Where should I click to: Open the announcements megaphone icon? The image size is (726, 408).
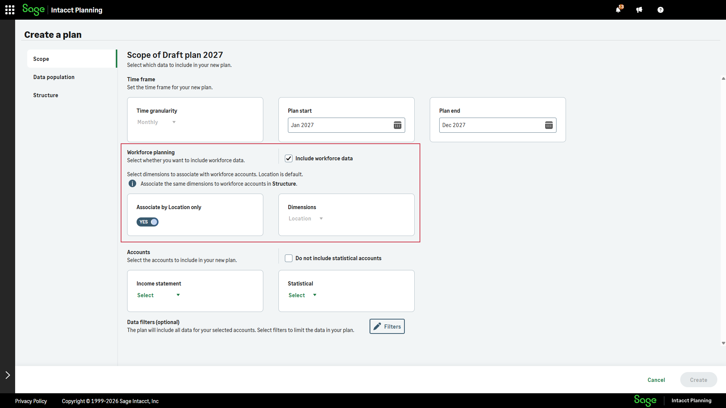639,10
